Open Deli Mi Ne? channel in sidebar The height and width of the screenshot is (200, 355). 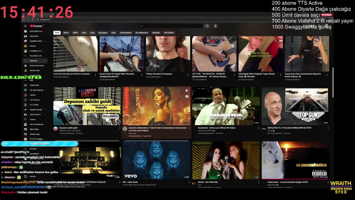35,36
